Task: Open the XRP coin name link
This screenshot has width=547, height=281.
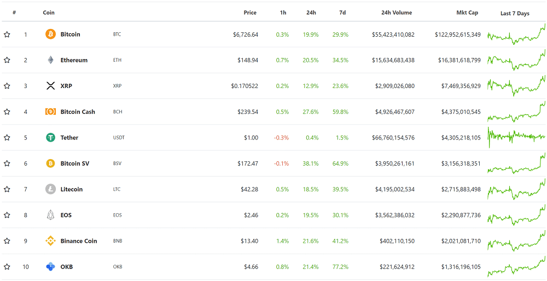Action: [x=66, y=86]
